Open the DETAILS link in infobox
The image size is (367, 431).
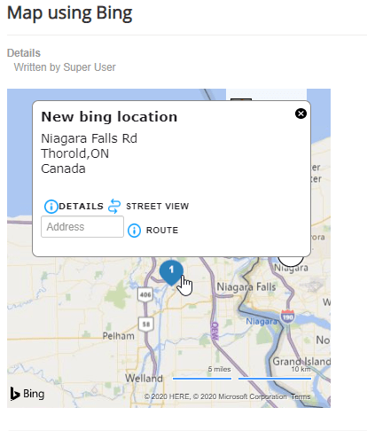(x=81, y=206)
